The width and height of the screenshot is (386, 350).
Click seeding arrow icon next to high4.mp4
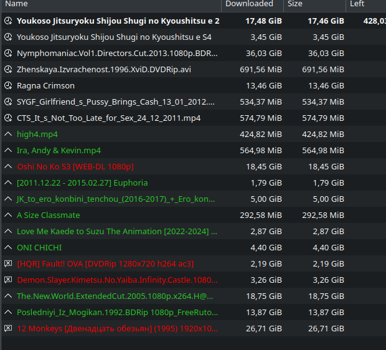[8, 134]
